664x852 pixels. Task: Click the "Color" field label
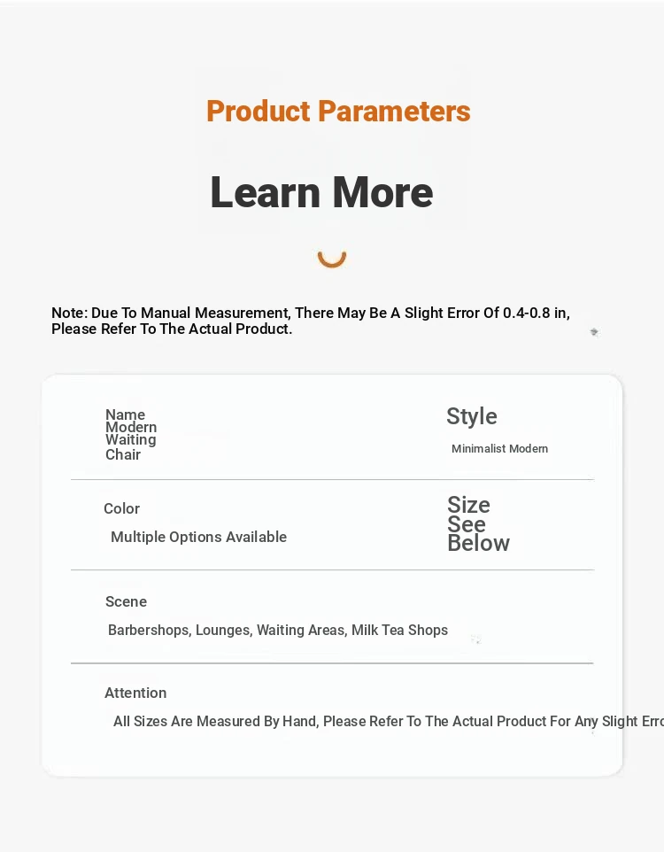(x=121, y=508)
